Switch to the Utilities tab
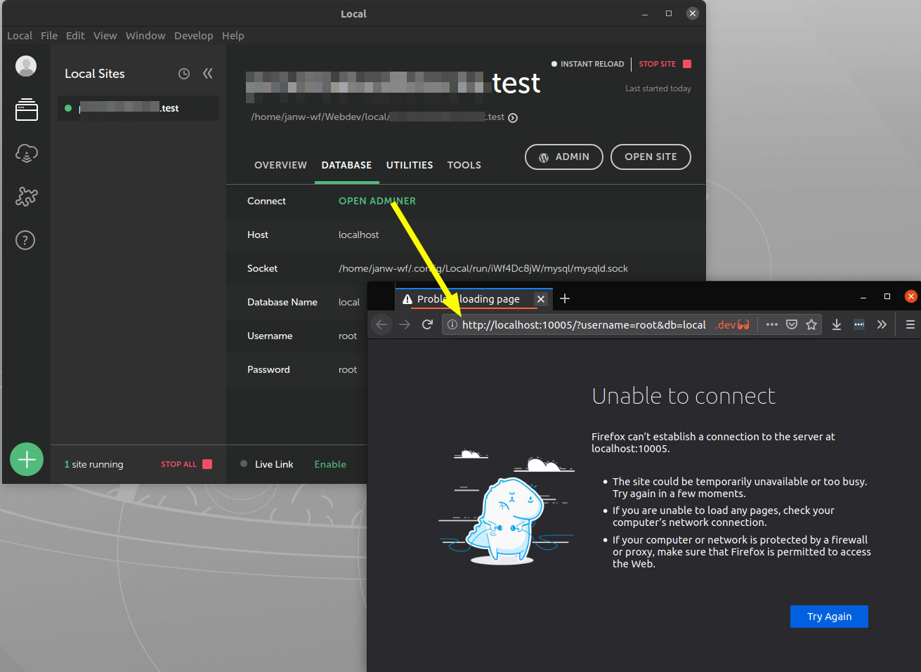The image size is (921, 672). click(410, 165)
